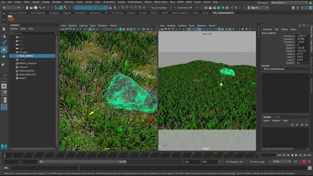Click play backwards button

[x=292, y=155]
